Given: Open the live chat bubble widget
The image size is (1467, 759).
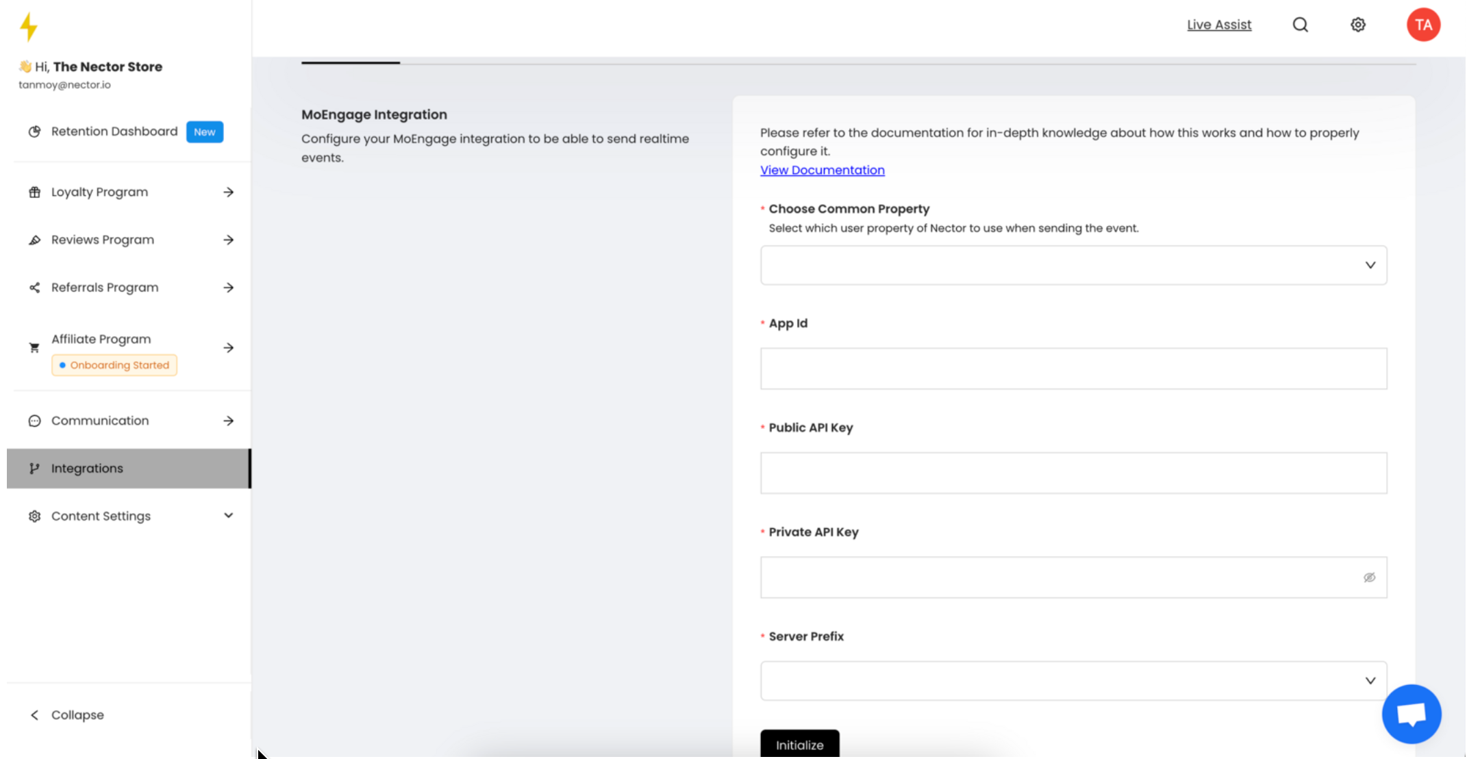Looking at the screenshot, I should [x=1412, y=713].
